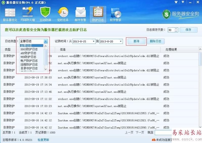This screenshot has height=143, width=202.
Task: Increase 日志保存天数 with up stepper
Action: pyautogui.click(x=176, y=29)
